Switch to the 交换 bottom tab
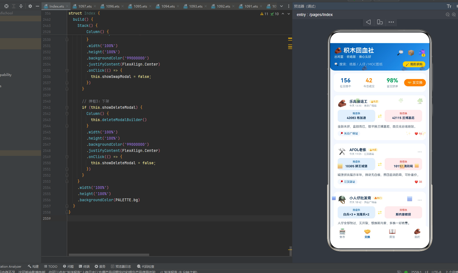This screenshot has width=458, height=273. [x=367, y=233]
